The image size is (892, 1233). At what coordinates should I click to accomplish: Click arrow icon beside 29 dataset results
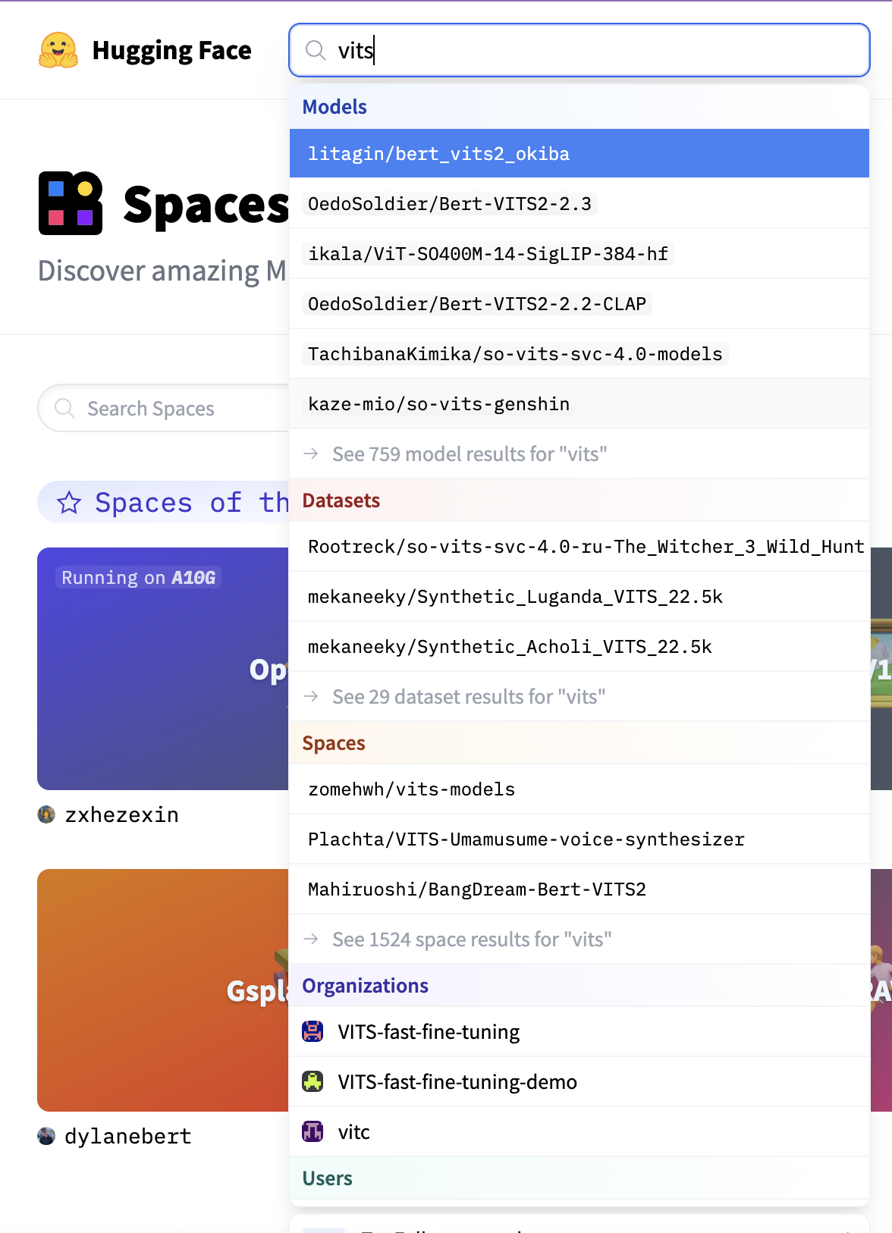pos(311,696)
